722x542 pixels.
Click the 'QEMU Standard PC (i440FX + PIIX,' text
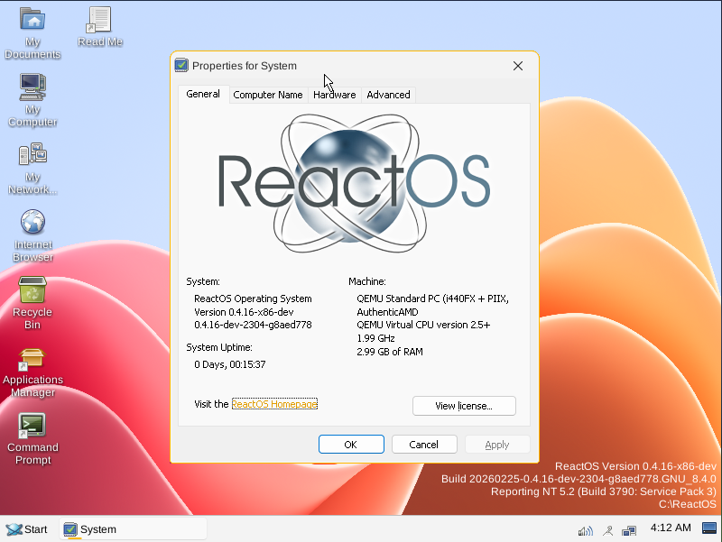click(433, 299)
